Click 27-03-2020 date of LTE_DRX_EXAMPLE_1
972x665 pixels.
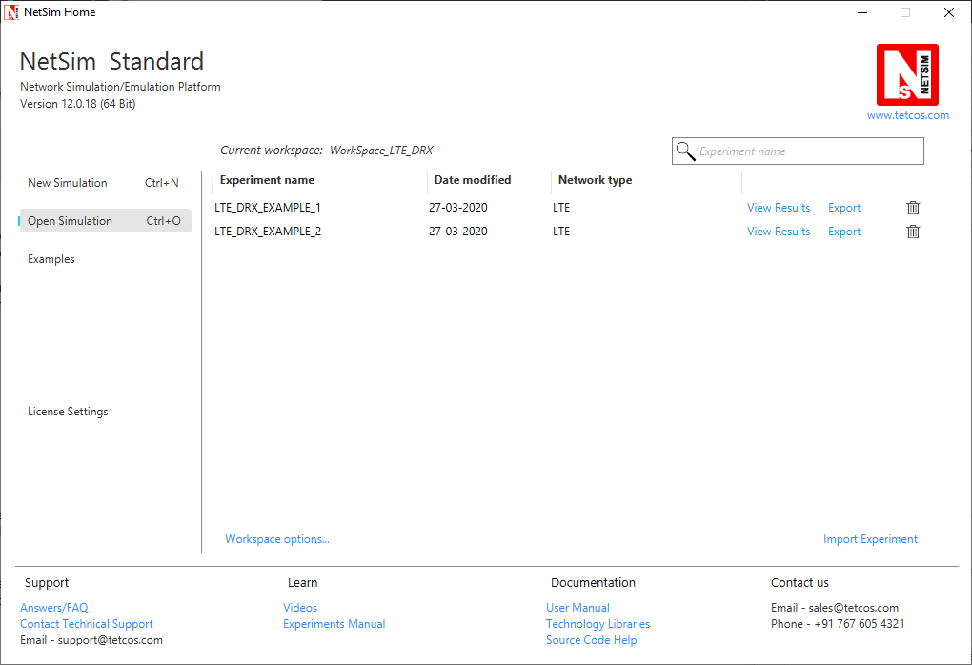[458, 208]
